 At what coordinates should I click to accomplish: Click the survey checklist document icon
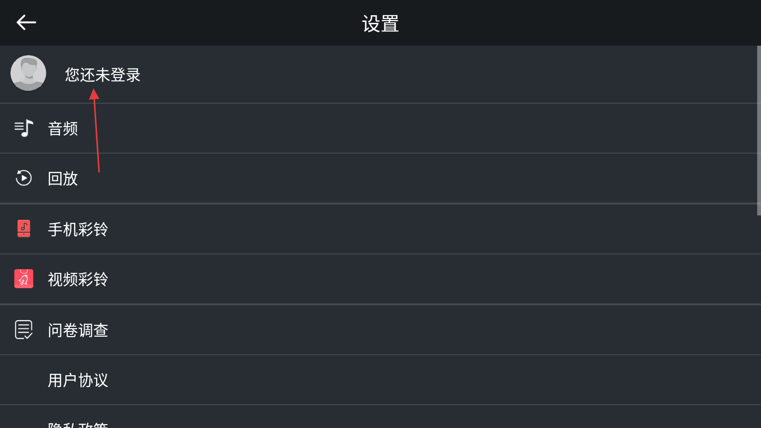click(x=24, y=330)
